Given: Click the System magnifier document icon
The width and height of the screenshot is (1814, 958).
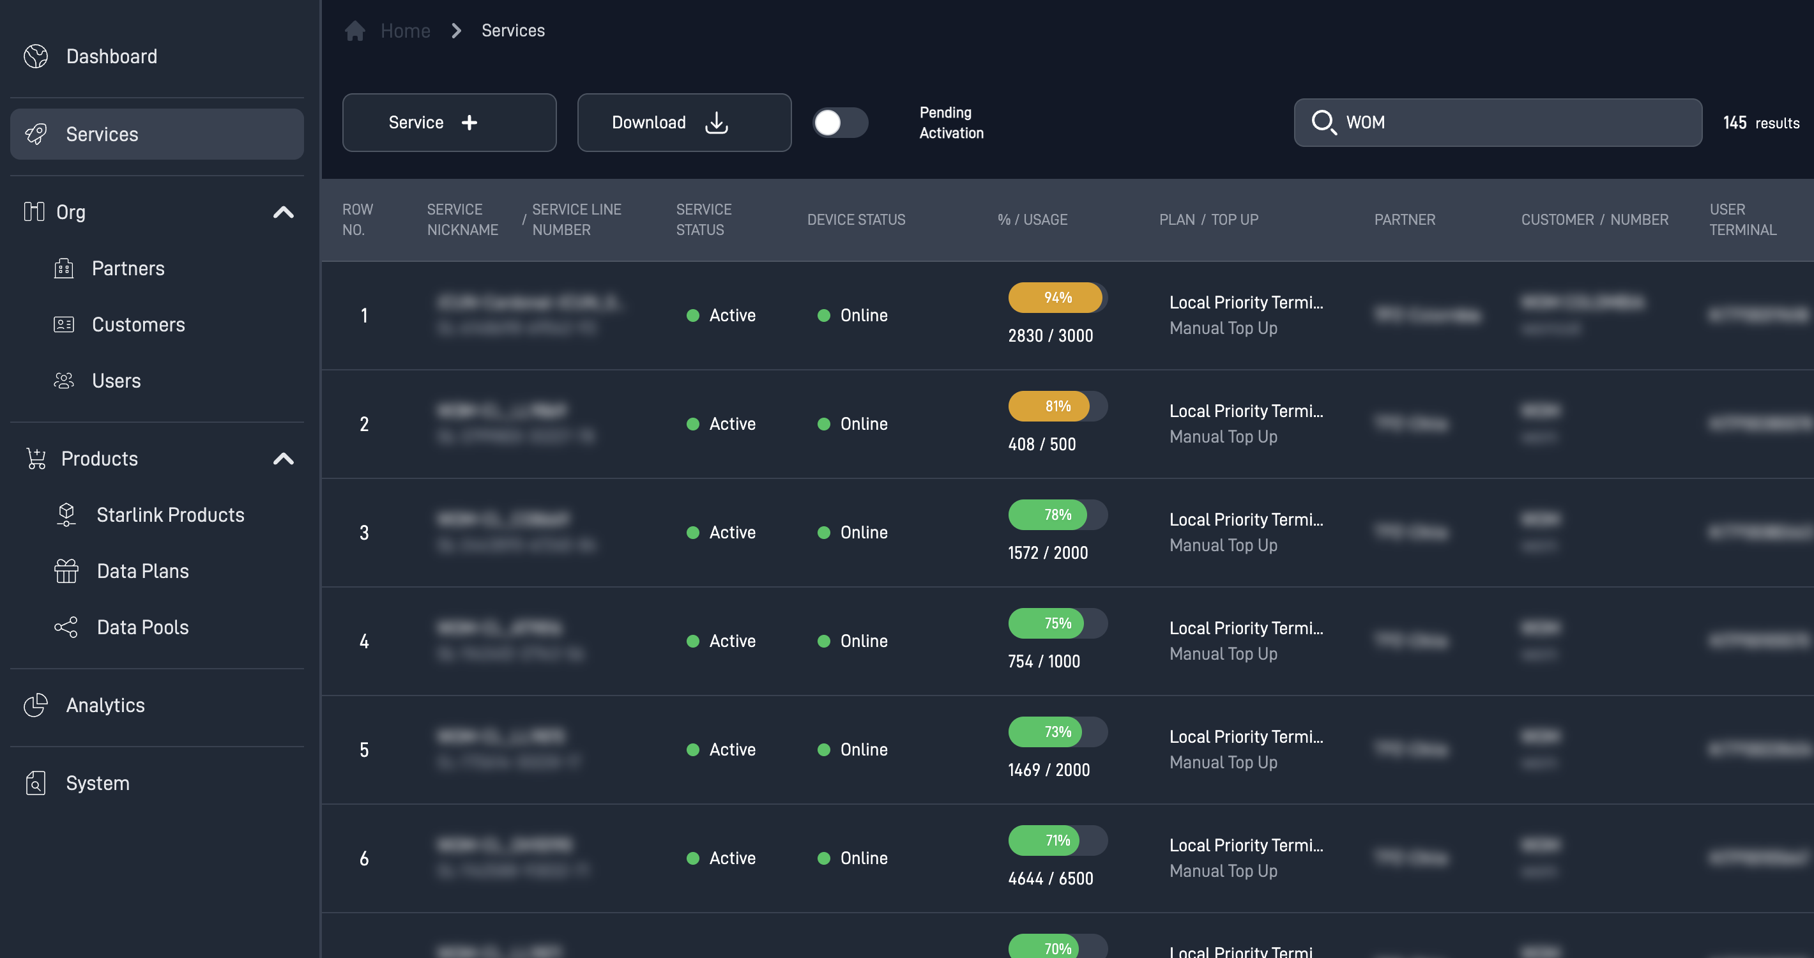Looking at the screenshot, I should click(x=35, y=782).
